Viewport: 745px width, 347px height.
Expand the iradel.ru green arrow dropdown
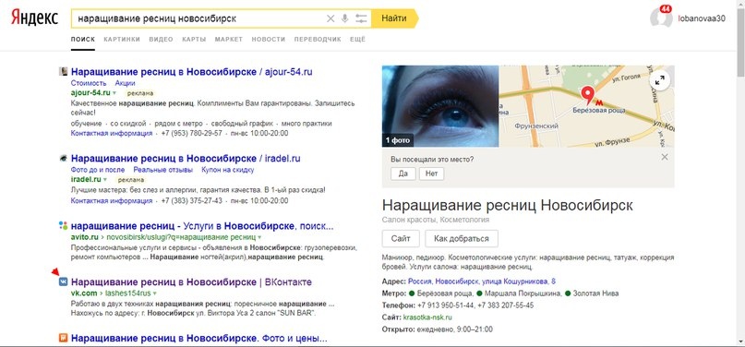point(105,179)
